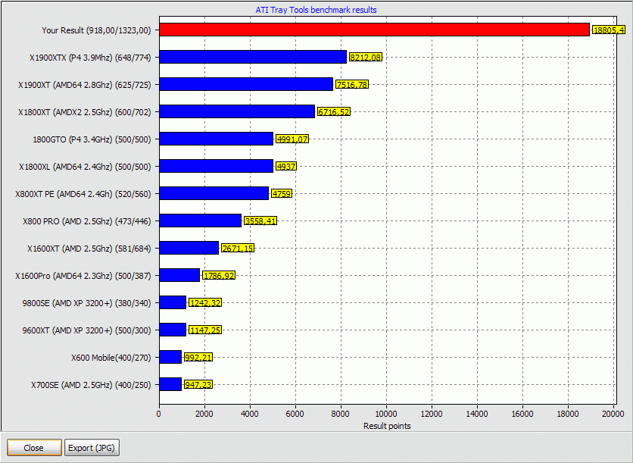Click the 3558,41 value label
The height and width of the screenshot is (463, 633).
pos(260,221)
